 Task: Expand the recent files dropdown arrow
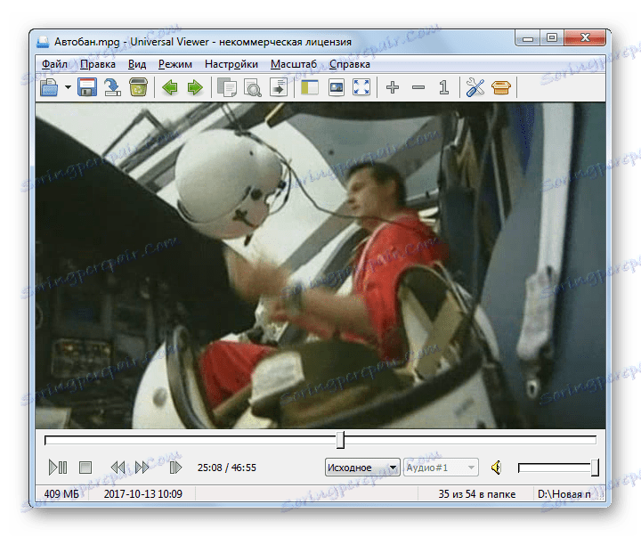(68, 87)
